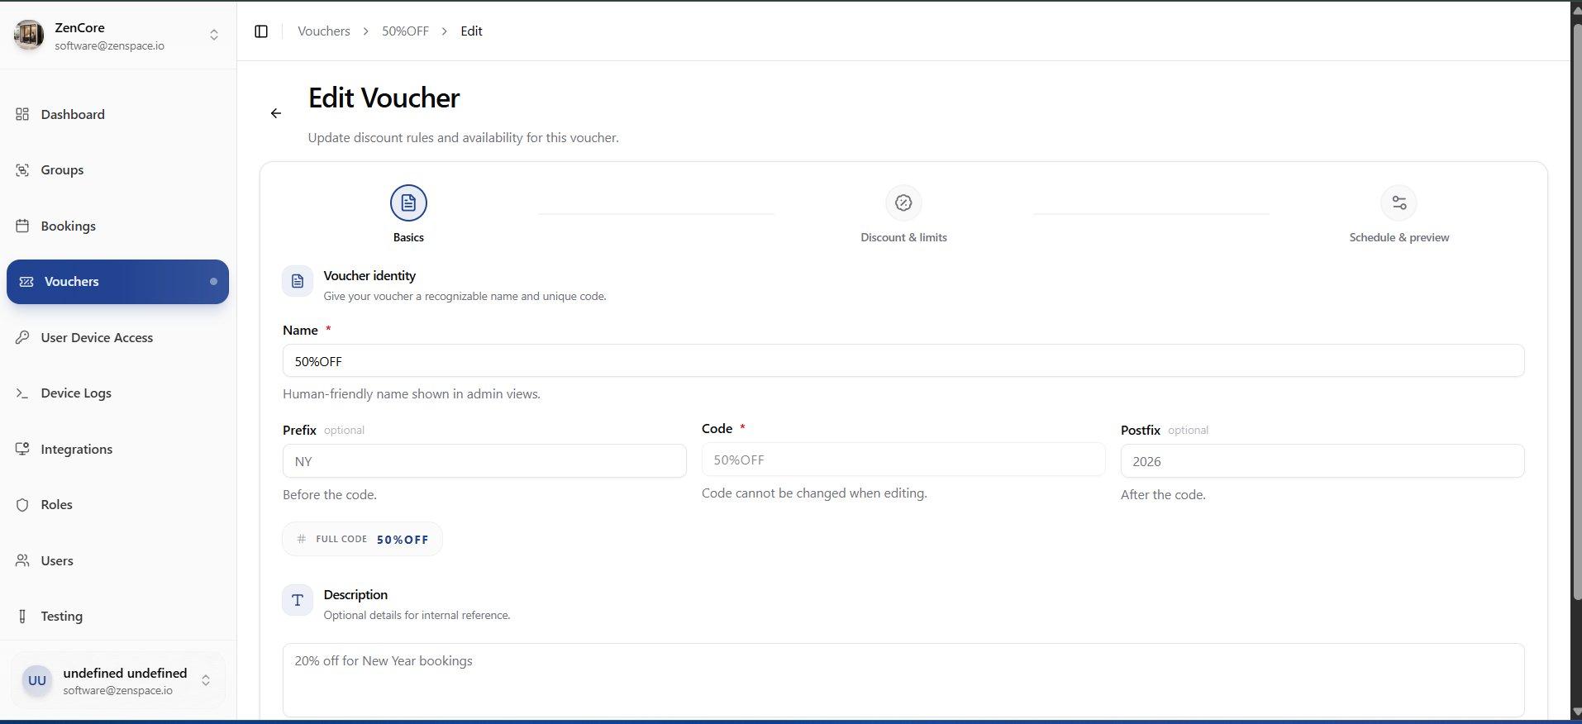This screenshot has width=1582, height=724.
Task: Click the Groups icon in sidebar
Action: coord(22,170)
